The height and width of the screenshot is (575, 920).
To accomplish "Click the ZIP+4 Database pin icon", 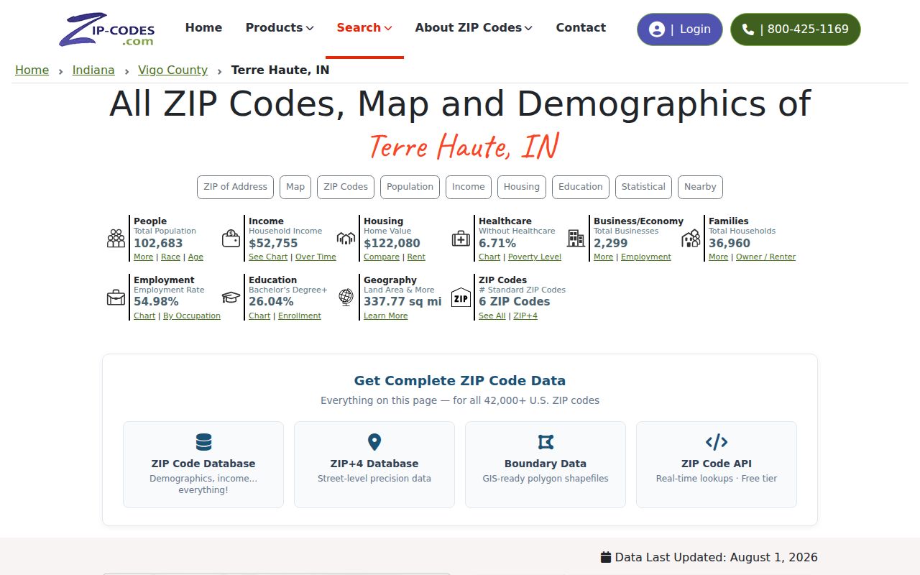I will pyautogui.click(x=374, y=442).
